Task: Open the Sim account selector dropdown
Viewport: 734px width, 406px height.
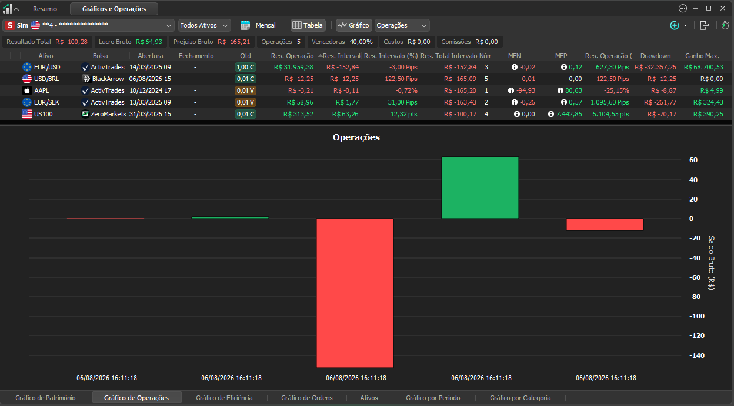Action: pos(89,25)
